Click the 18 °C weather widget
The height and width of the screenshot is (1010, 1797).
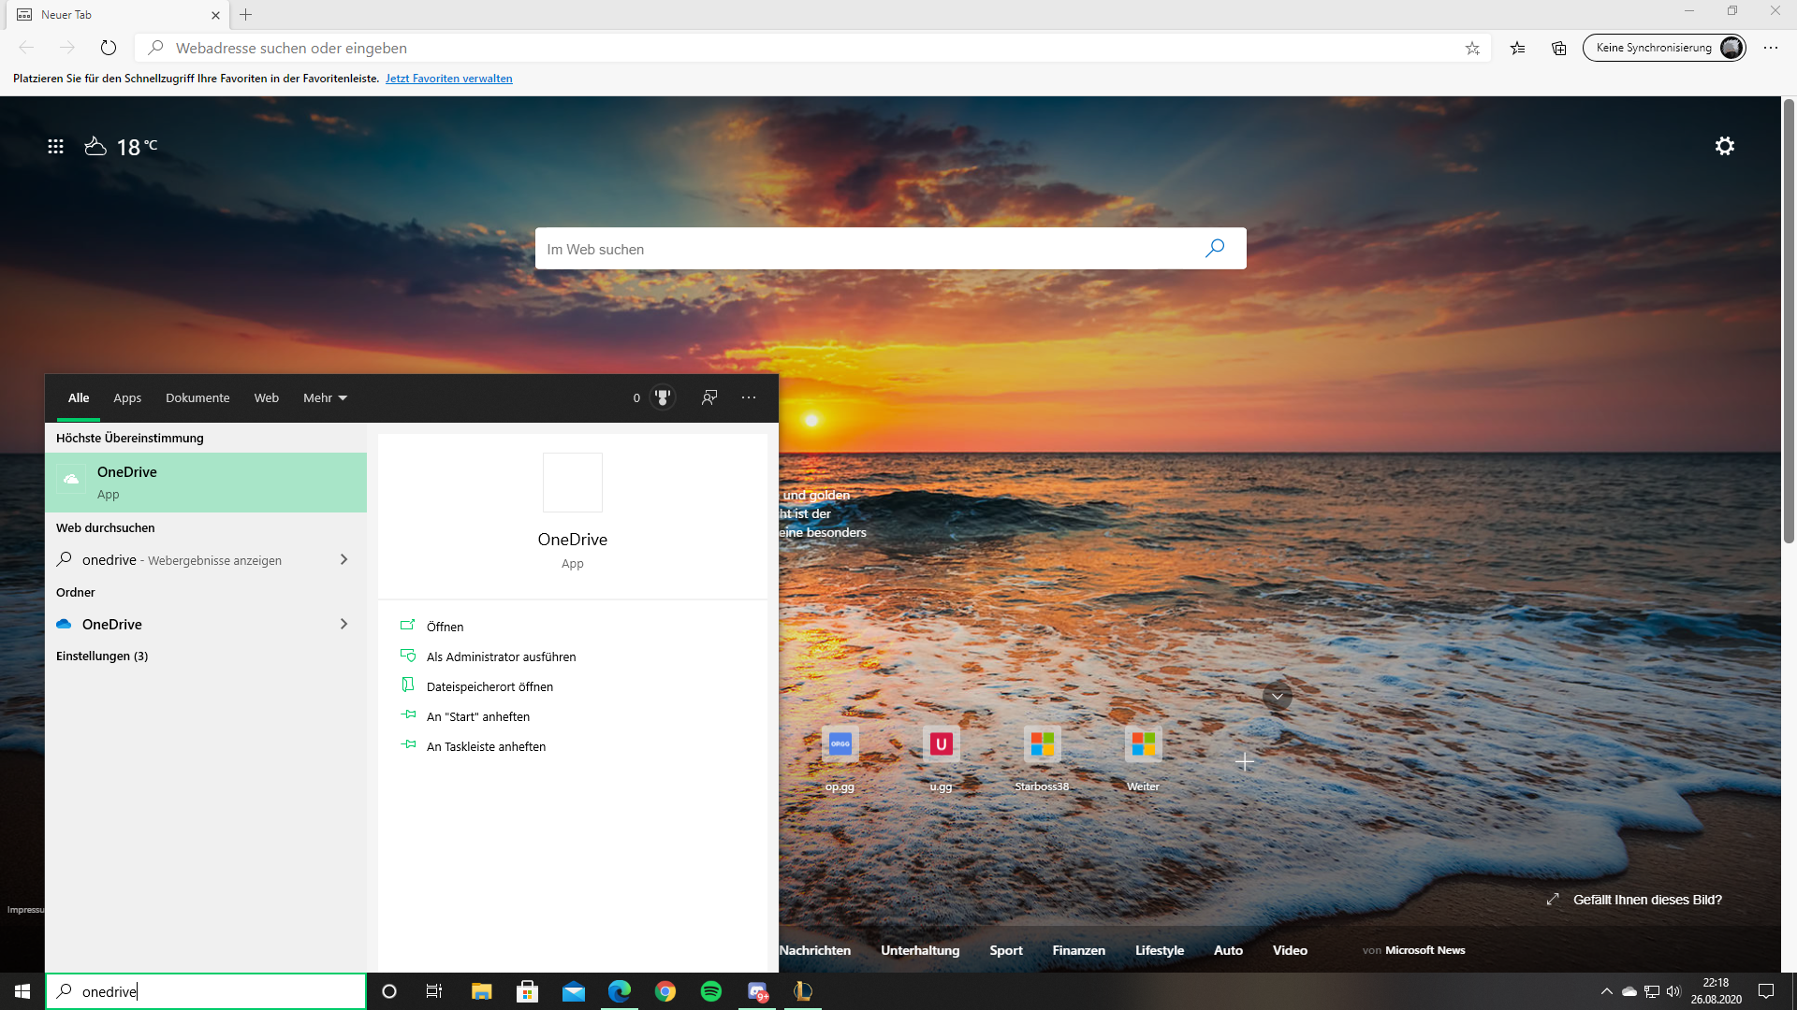[x=122, y=147]
